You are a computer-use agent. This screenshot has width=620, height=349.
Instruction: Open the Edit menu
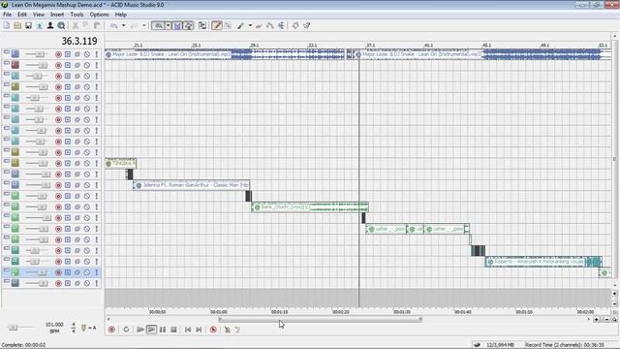(22, 15)
